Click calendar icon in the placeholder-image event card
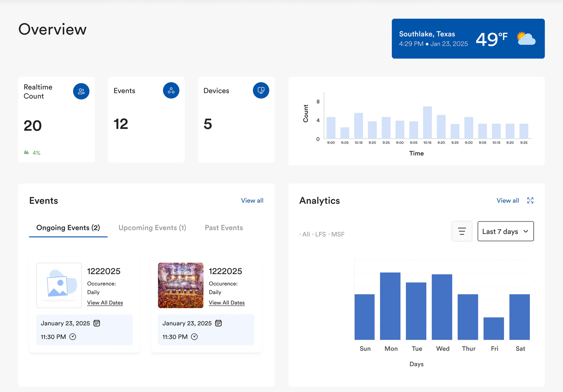 tap(97, 323)
